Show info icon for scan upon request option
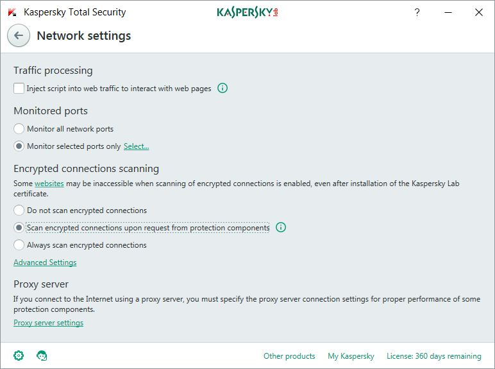The width and height of the screenshot is (495, 369). pyautogui.click(x=281, y=227)
